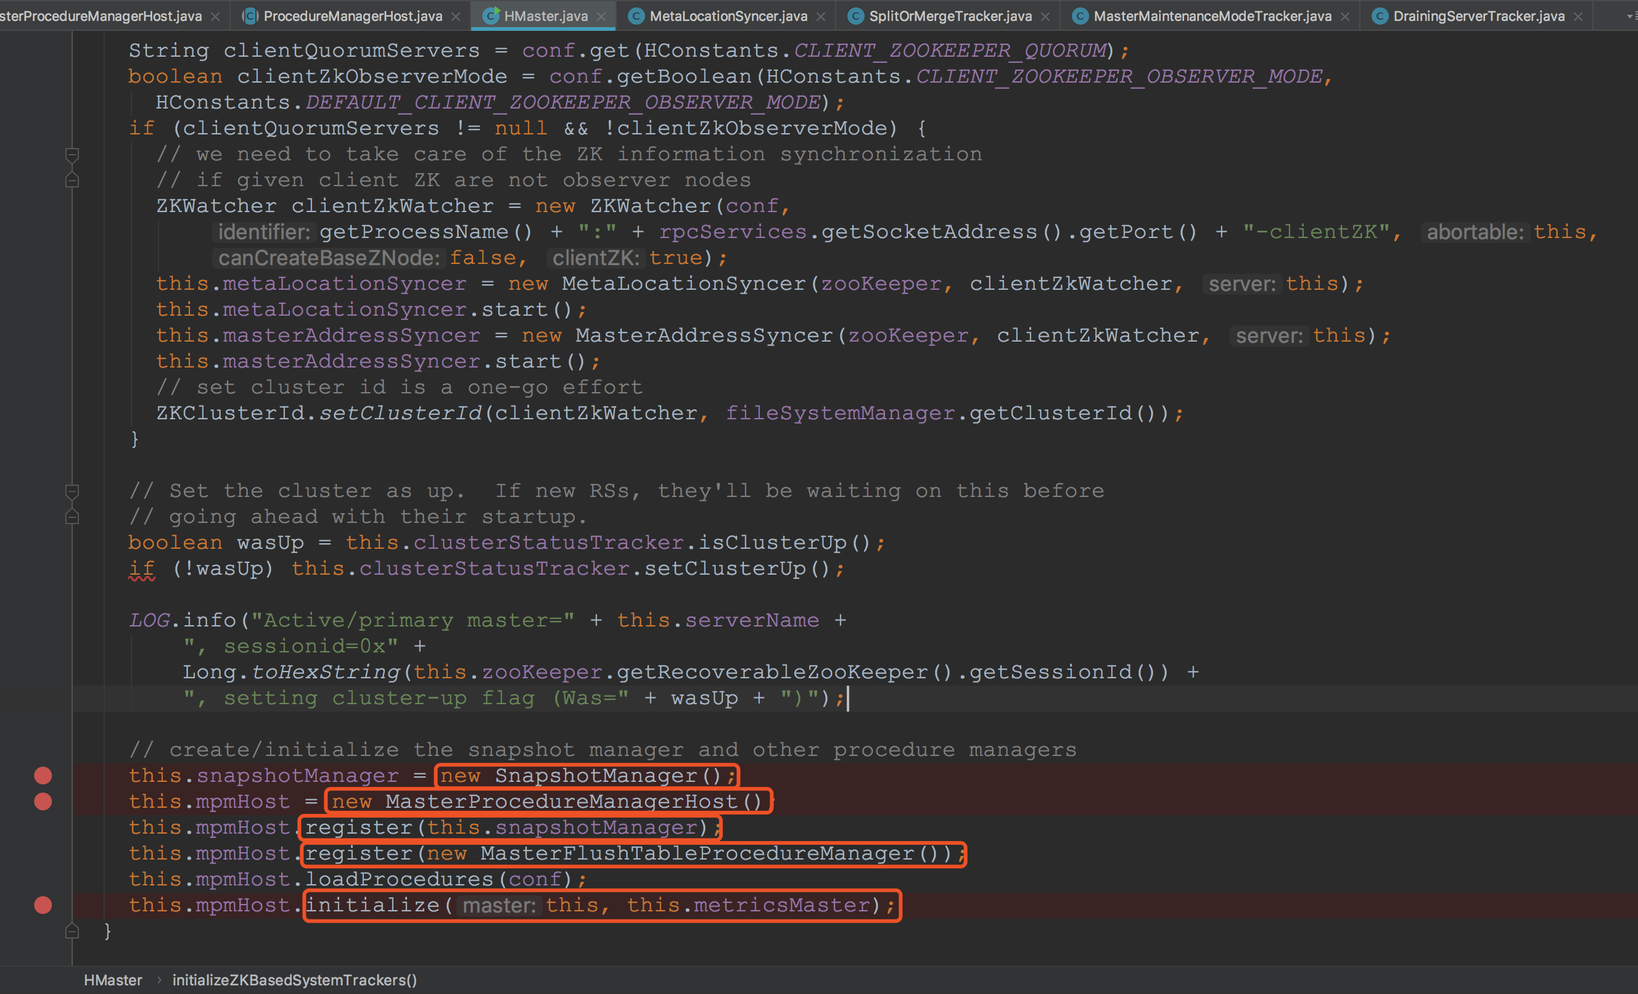
Task: Click the setClusterUp() call
Action: click(736, 569)
